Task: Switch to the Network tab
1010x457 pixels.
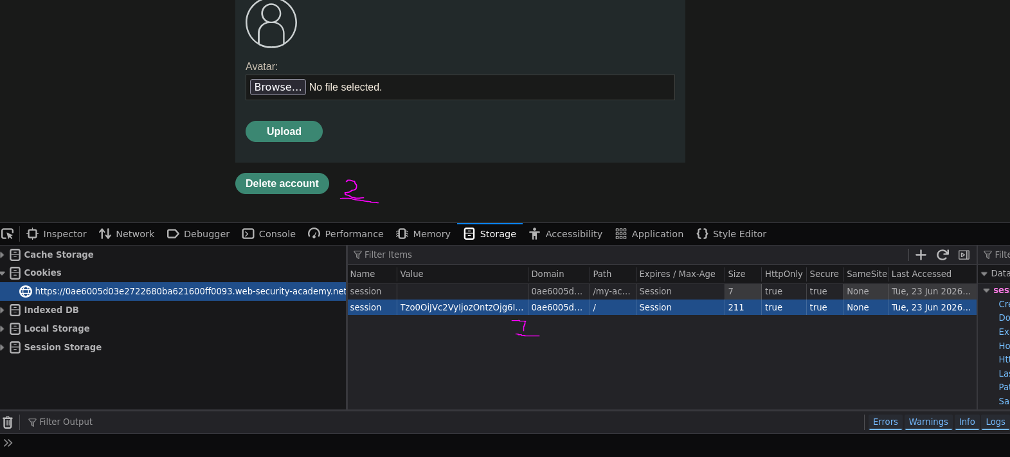Action: click(127, 234)
